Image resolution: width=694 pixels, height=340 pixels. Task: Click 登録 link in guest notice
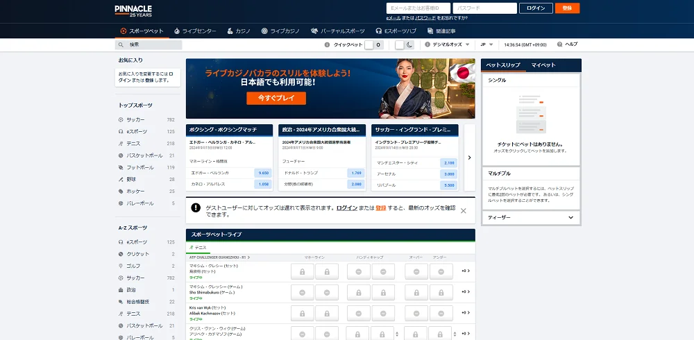click(x=380, y=207)
